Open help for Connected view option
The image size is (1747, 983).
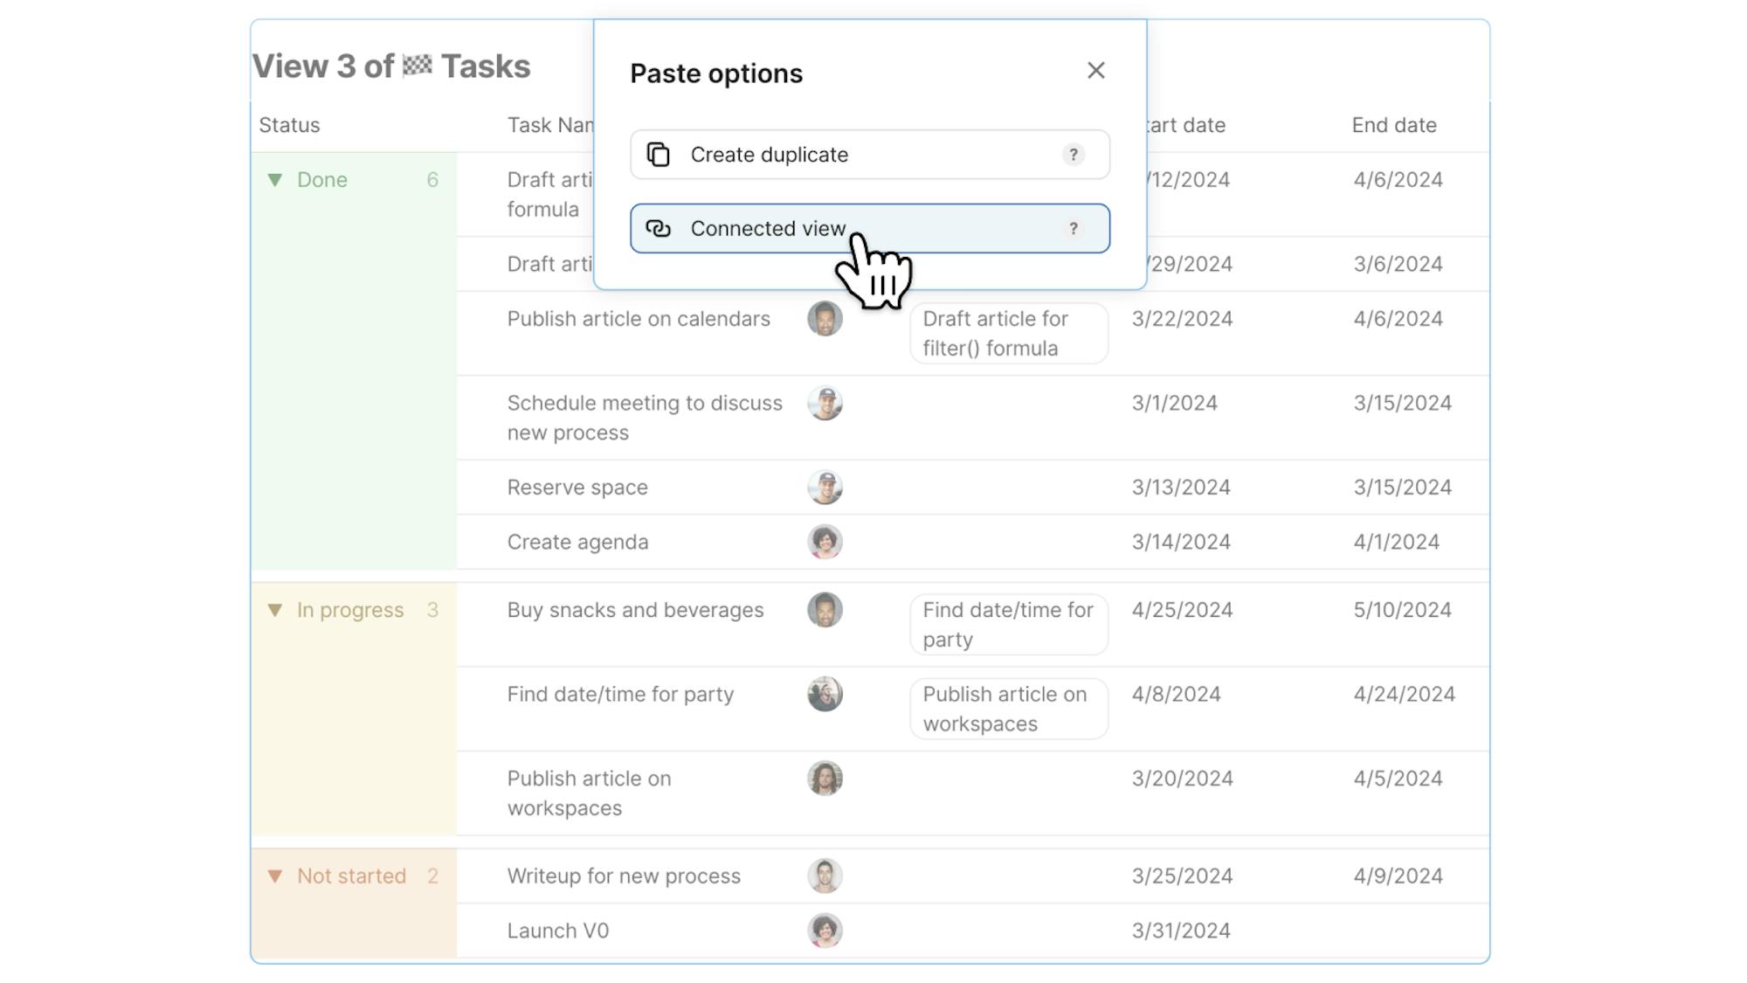1073,228
